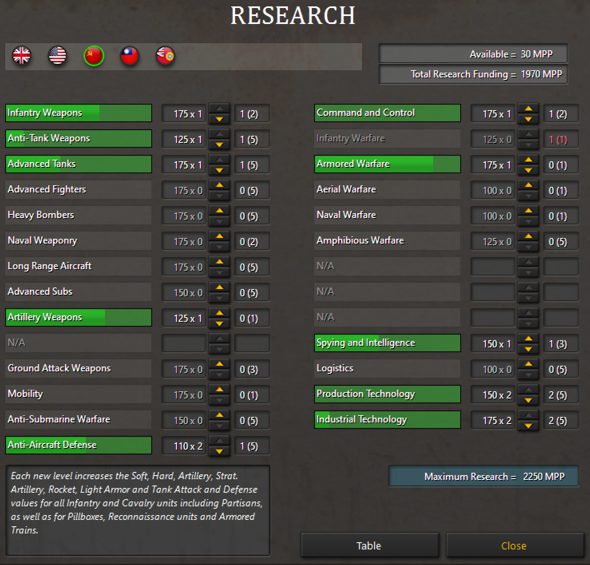Switch to the United Kingdom's research screen
The width and height of the screenshot is (590, 565).
(22, 56)
